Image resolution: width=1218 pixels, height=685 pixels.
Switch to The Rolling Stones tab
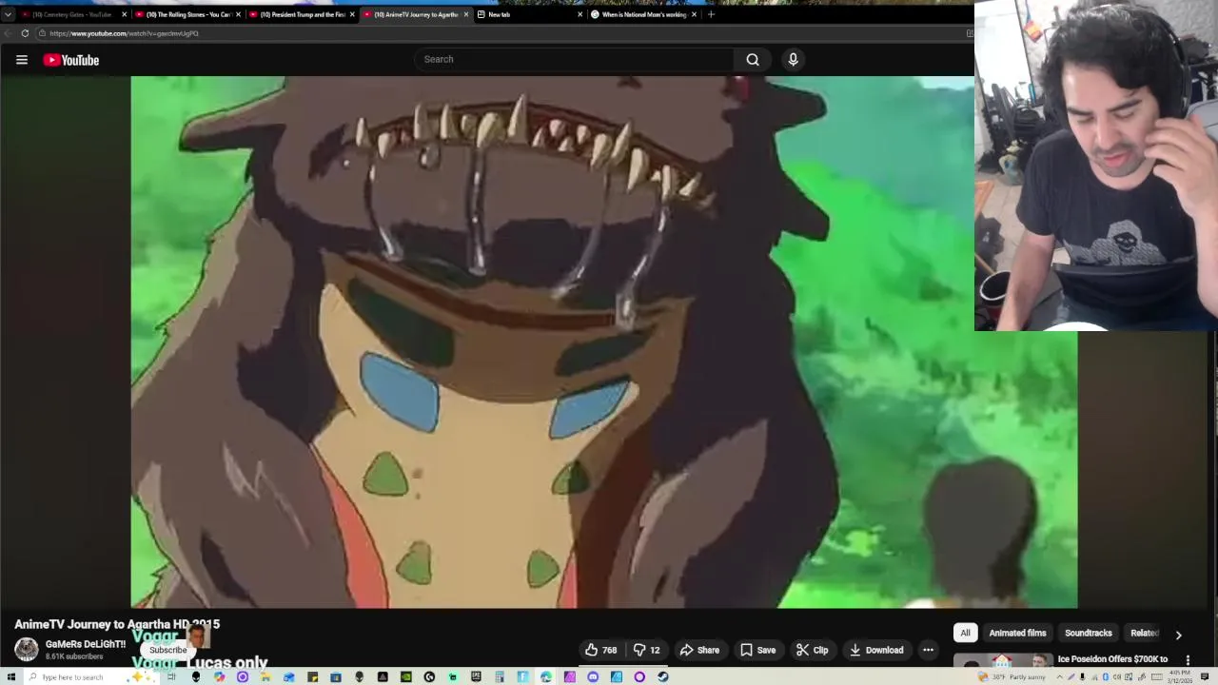188,14
